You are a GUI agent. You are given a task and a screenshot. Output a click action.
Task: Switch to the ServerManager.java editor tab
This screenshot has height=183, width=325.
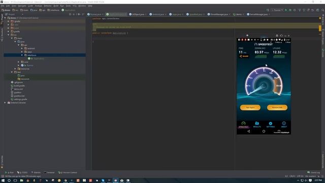(x=258, y=14)
